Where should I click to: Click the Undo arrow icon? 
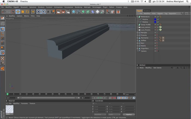coord(4,12)
